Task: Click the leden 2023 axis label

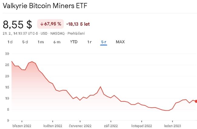Action: click(x=172, y=125)
